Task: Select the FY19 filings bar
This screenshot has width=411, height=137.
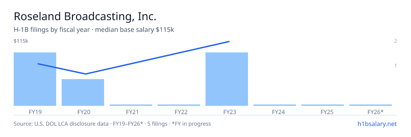Action: 35,79
